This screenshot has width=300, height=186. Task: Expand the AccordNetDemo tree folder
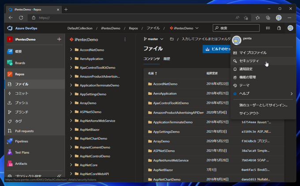(x=71, y=50)
